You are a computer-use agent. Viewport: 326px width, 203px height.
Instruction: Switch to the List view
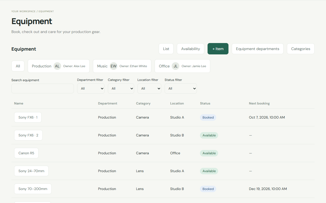pyautogui.click(x=166, y=49)
